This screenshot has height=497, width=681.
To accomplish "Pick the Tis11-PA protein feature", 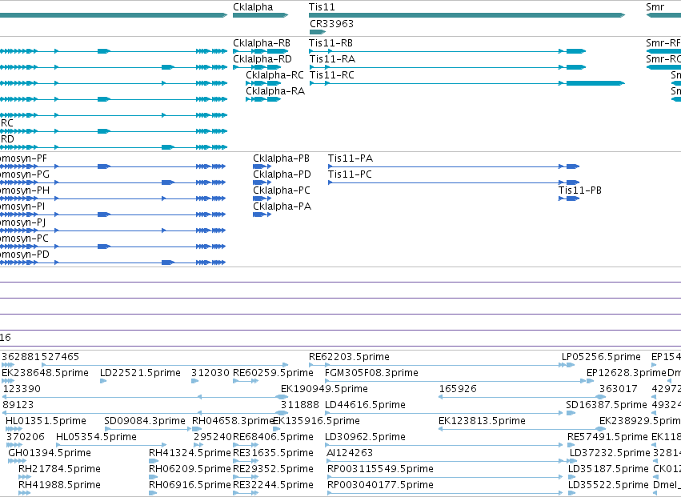I will [x=454, y=166].
